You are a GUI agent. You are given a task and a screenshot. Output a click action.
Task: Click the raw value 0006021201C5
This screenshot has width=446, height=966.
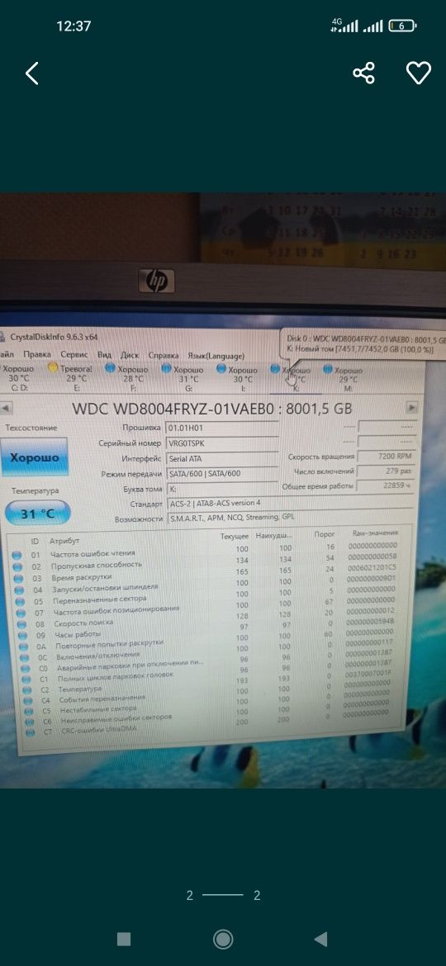tap(372, 566)
